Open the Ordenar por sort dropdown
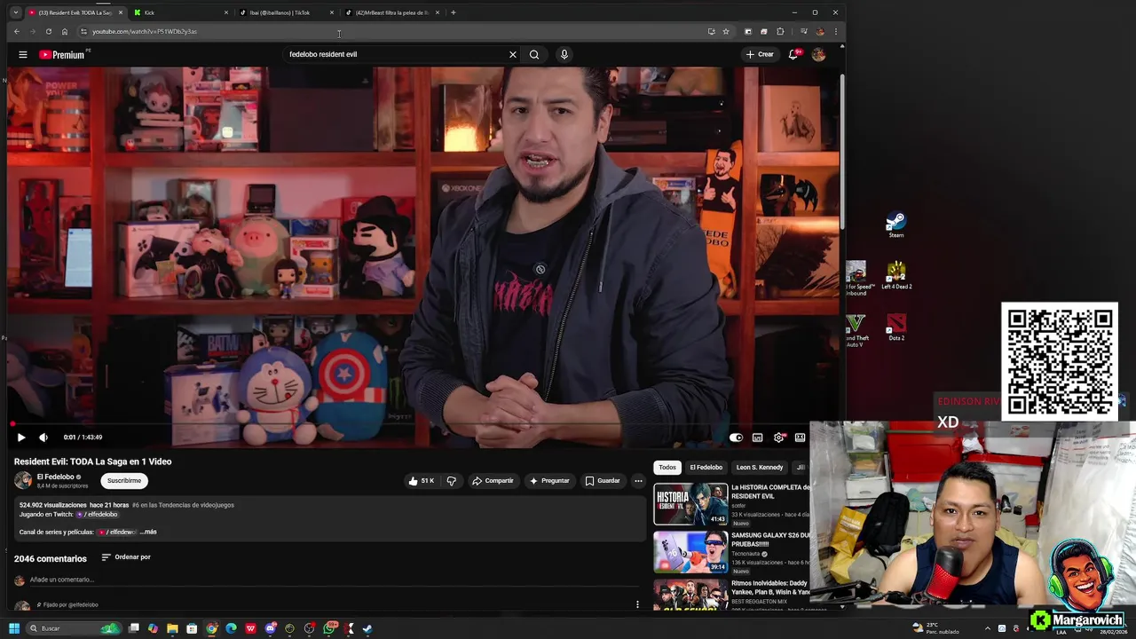Viewport: 1136px width, 639px height. 126,557
